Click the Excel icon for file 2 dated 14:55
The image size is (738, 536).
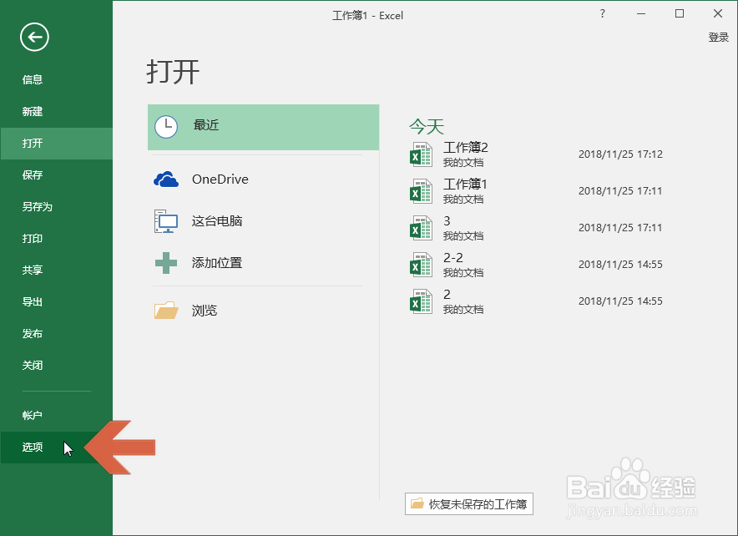(x=421, y=301)
